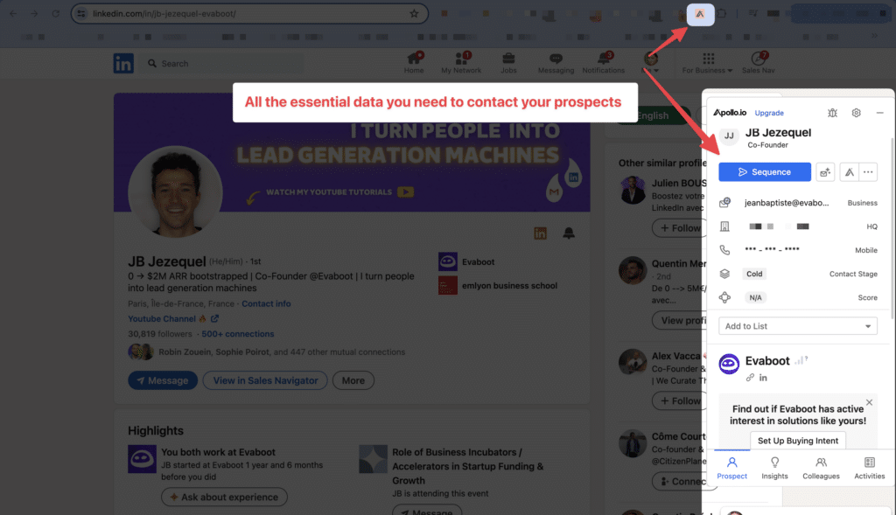Click View in Sales Navigator button

tap(265, 380)
